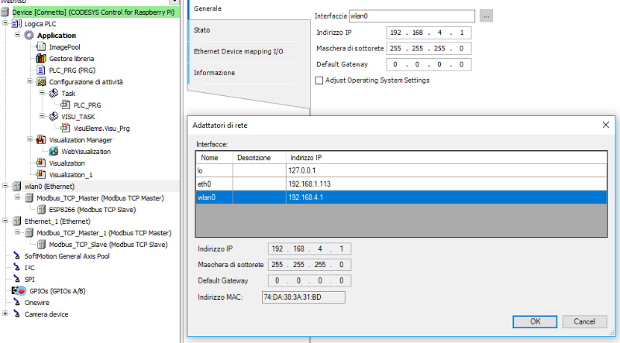Open the Informazione tab
This screenshot has width=620, height=343.
pyautogui.click(x=249, y=73)
